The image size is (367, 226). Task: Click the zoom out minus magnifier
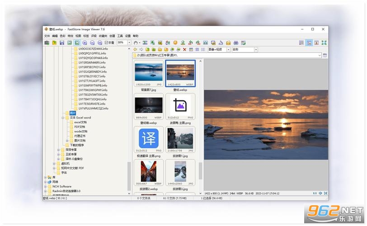(92, 43)
